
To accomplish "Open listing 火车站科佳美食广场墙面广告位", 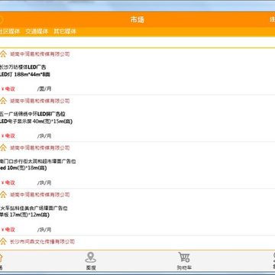I will (34, 208).
